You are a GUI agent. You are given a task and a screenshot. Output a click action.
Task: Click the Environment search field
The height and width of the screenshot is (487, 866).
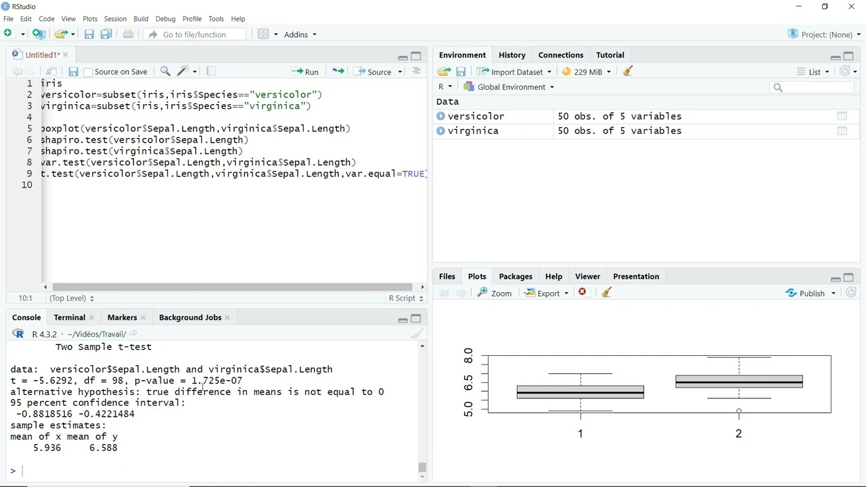point(813,87)
